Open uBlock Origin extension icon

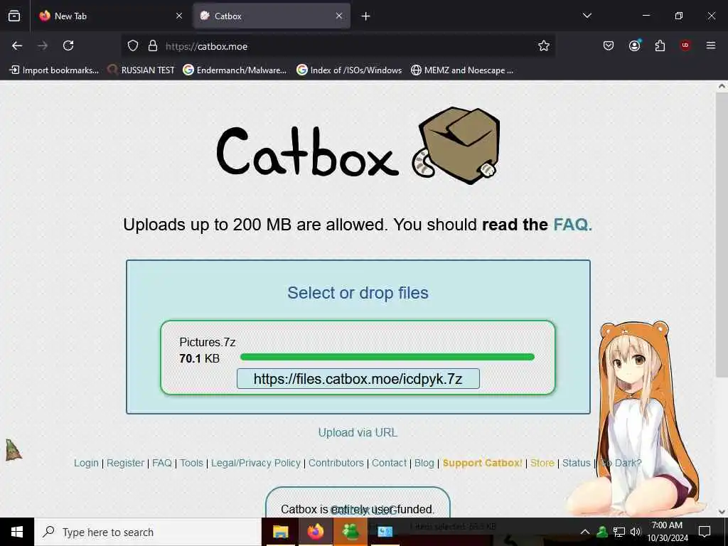(685, 45)
